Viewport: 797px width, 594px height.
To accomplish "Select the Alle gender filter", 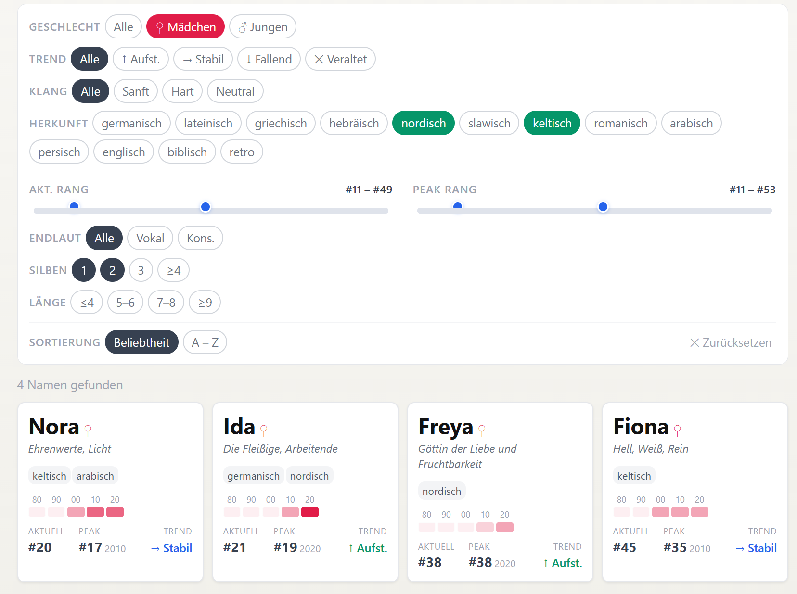I will coord(123,27).
